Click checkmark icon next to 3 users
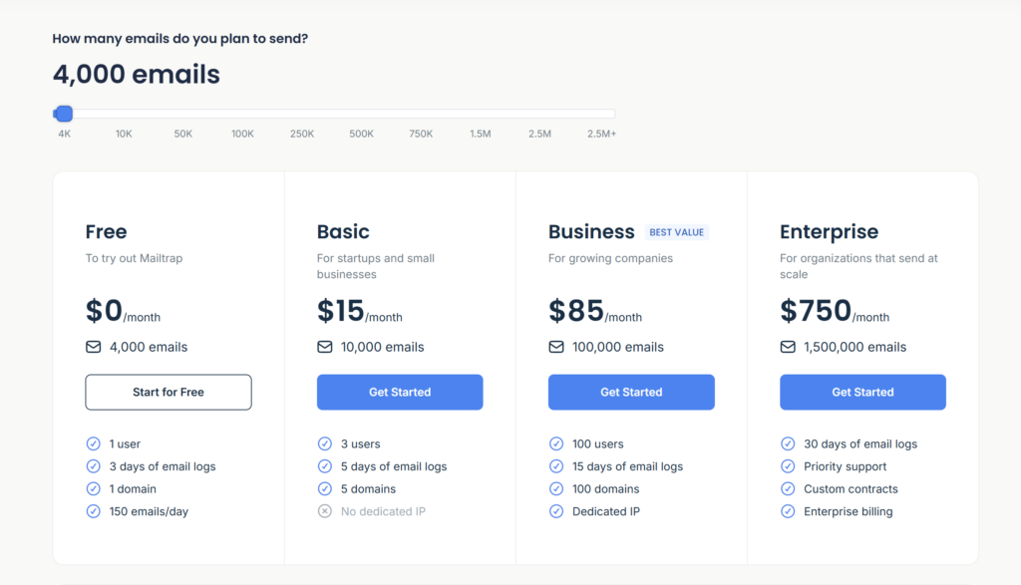The height and width of the screenshot is (585, 1021). (x=325, y=443)
